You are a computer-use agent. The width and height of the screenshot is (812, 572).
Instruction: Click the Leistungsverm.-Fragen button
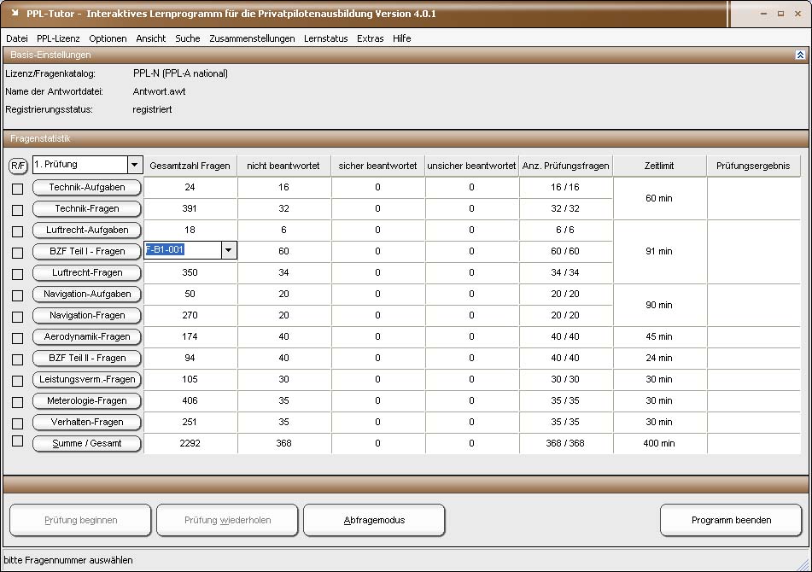coord(87,379)
